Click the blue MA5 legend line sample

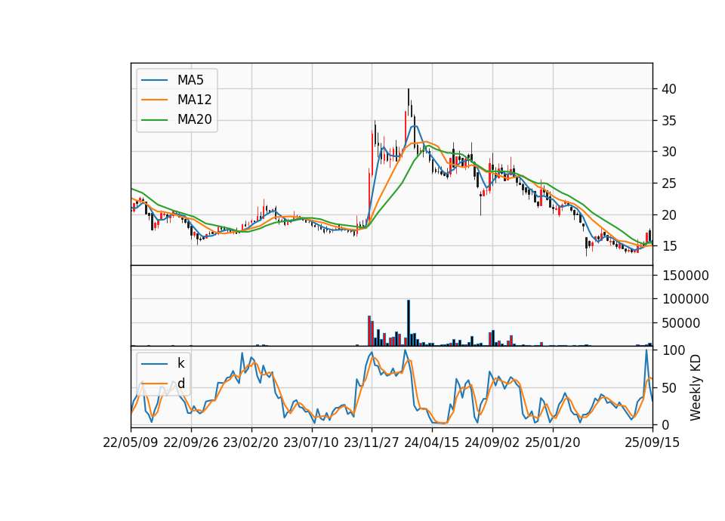coord(154,80)
